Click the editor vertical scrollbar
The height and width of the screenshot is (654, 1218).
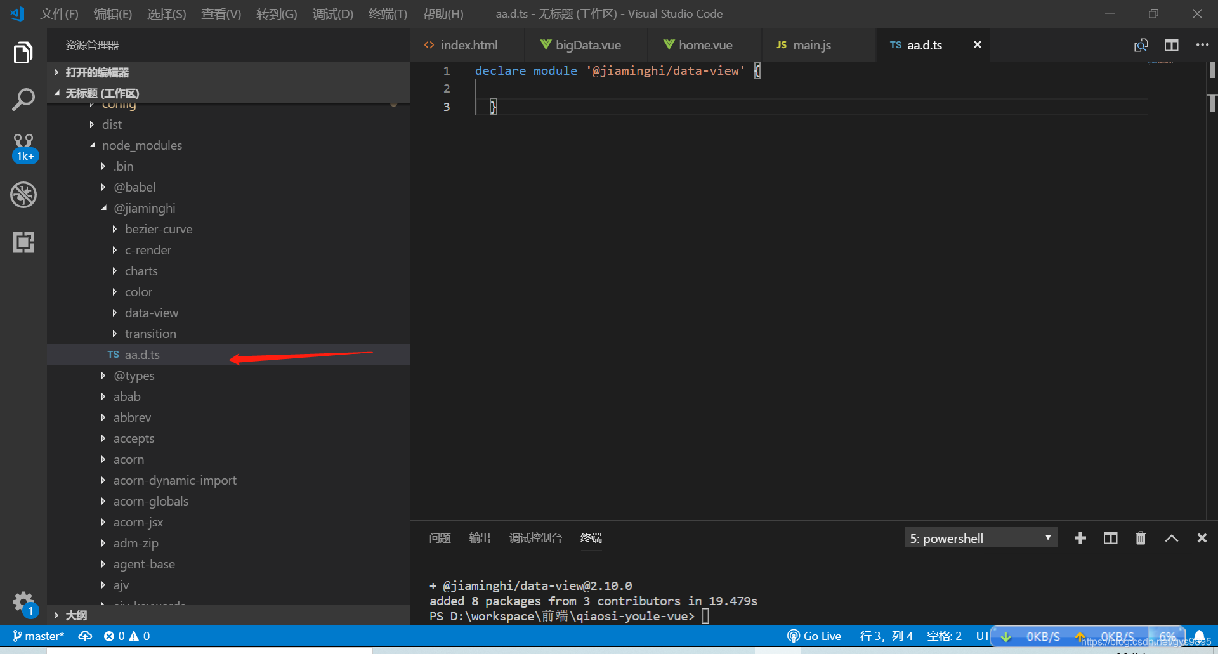click(1212, 291)
